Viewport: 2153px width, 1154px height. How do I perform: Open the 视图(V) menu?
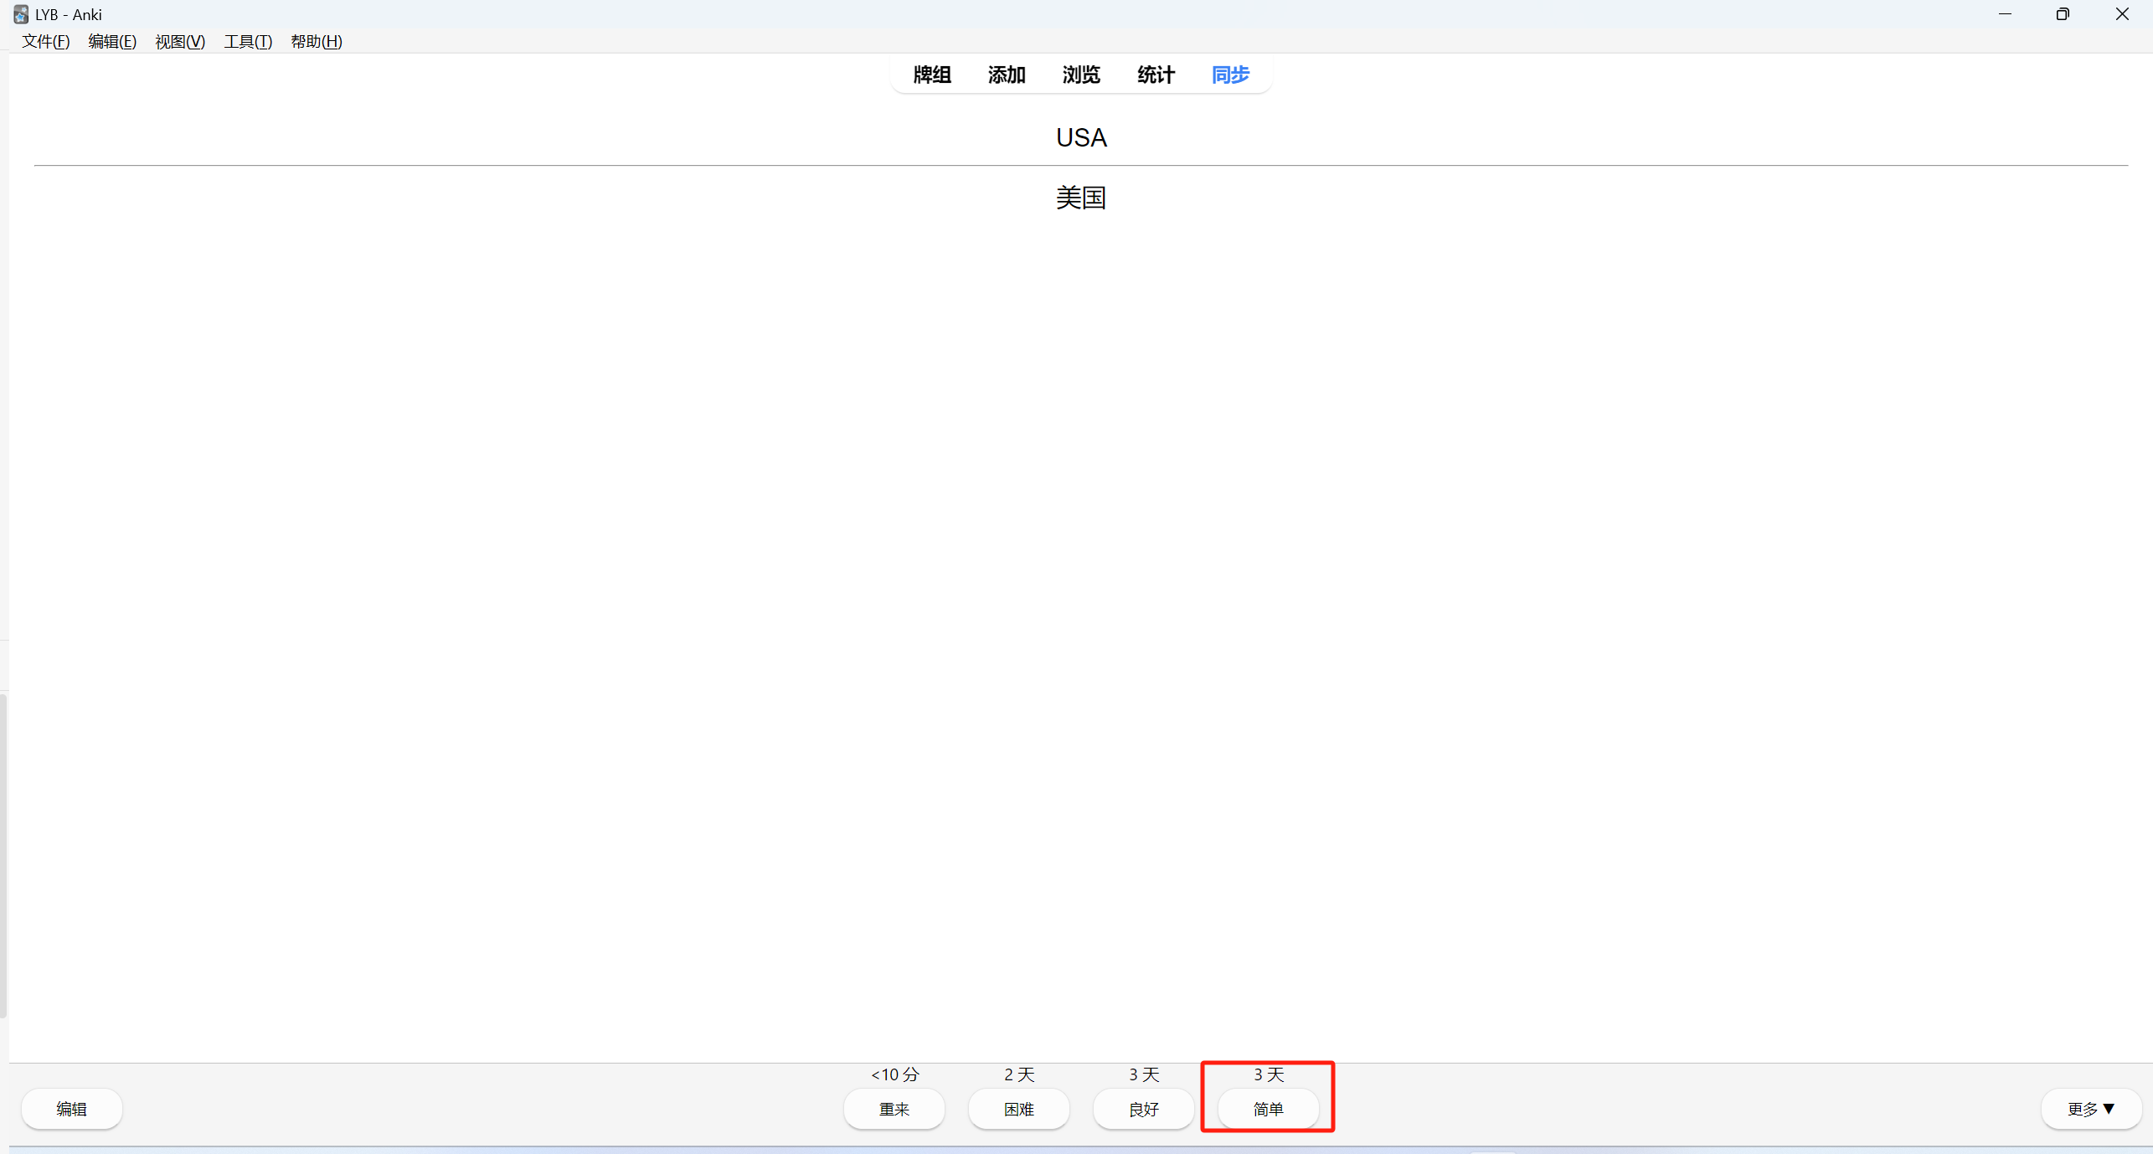(180, 41)
